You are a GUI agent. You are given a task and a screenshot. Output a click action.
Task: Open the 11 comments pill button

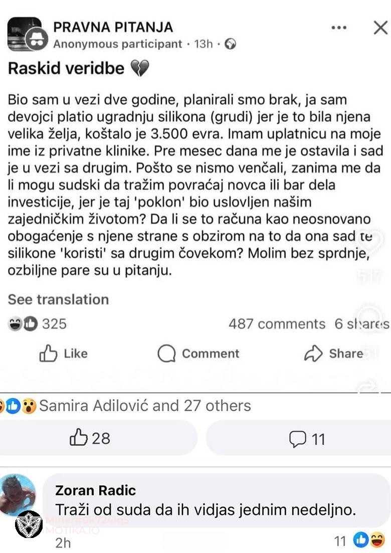pyautogui.click(x=306, y=439)
